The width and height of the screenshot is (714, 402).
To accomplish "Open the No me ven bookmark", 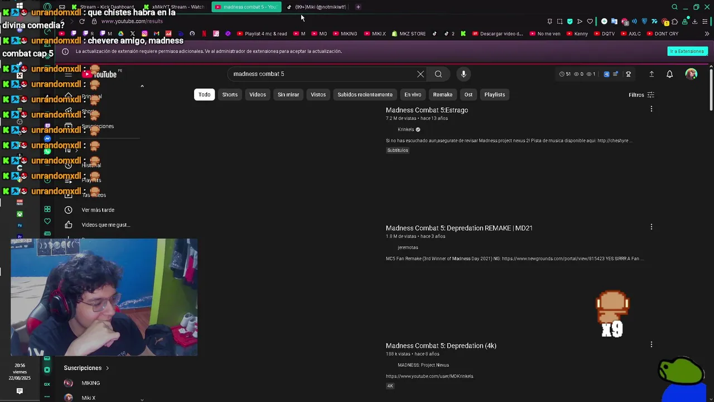I will 544,33.
